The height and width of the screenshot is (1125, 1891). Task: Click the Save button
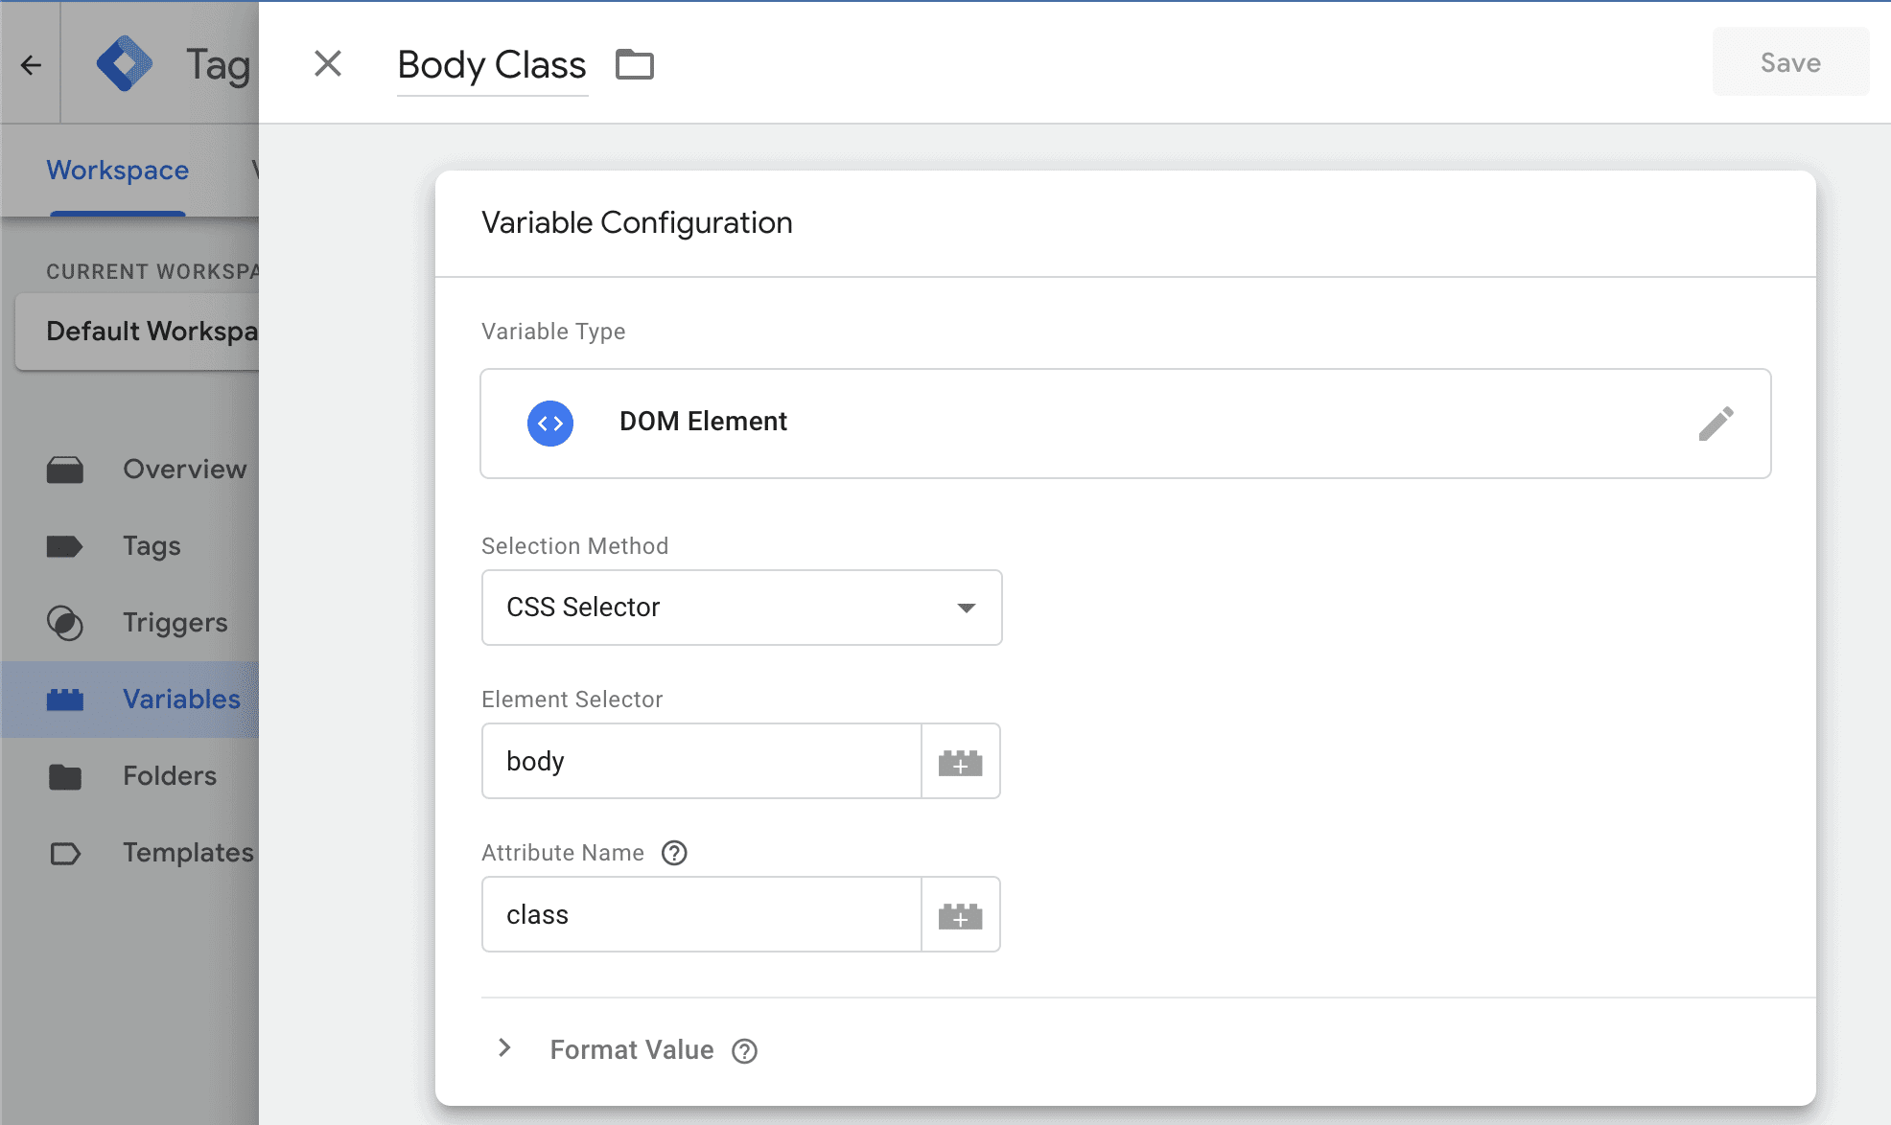click(x=1789, y=62)
